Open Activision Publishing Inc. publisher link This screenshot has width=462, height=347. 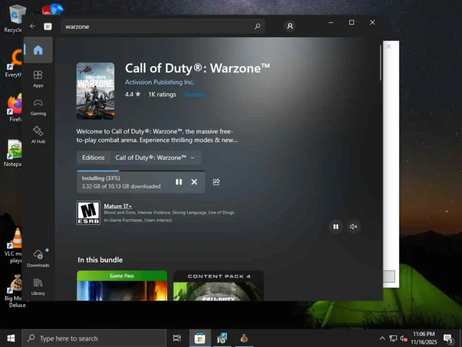159,82
